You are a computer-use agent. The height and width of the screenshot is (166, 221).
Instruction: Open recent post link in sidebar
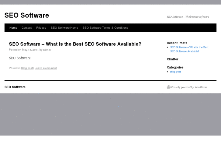(189, 49)
